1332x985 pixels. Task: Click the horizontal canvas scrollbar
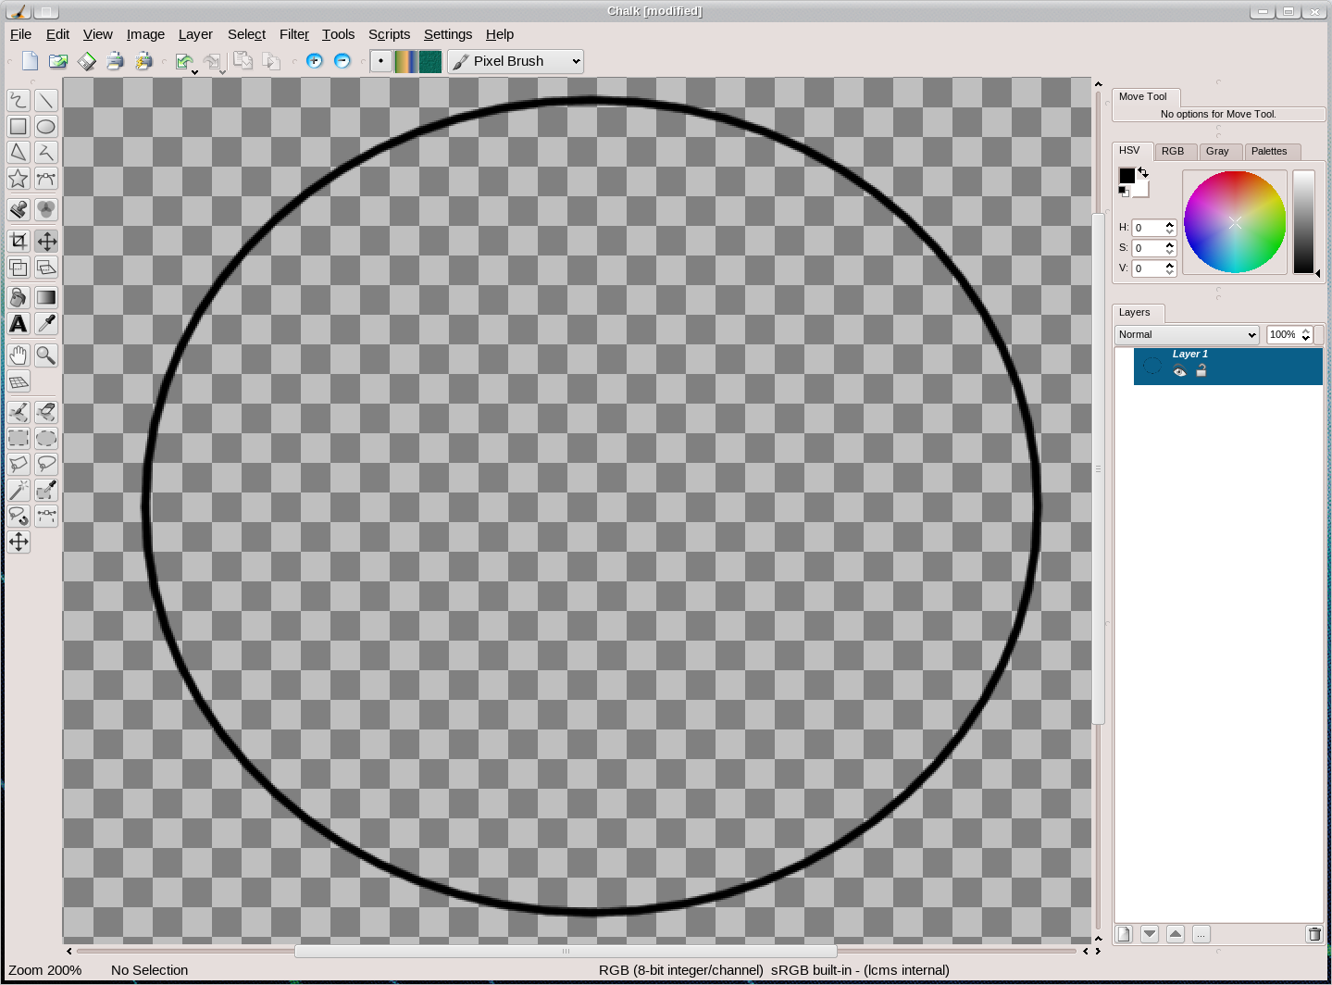[x=566, y=951]
